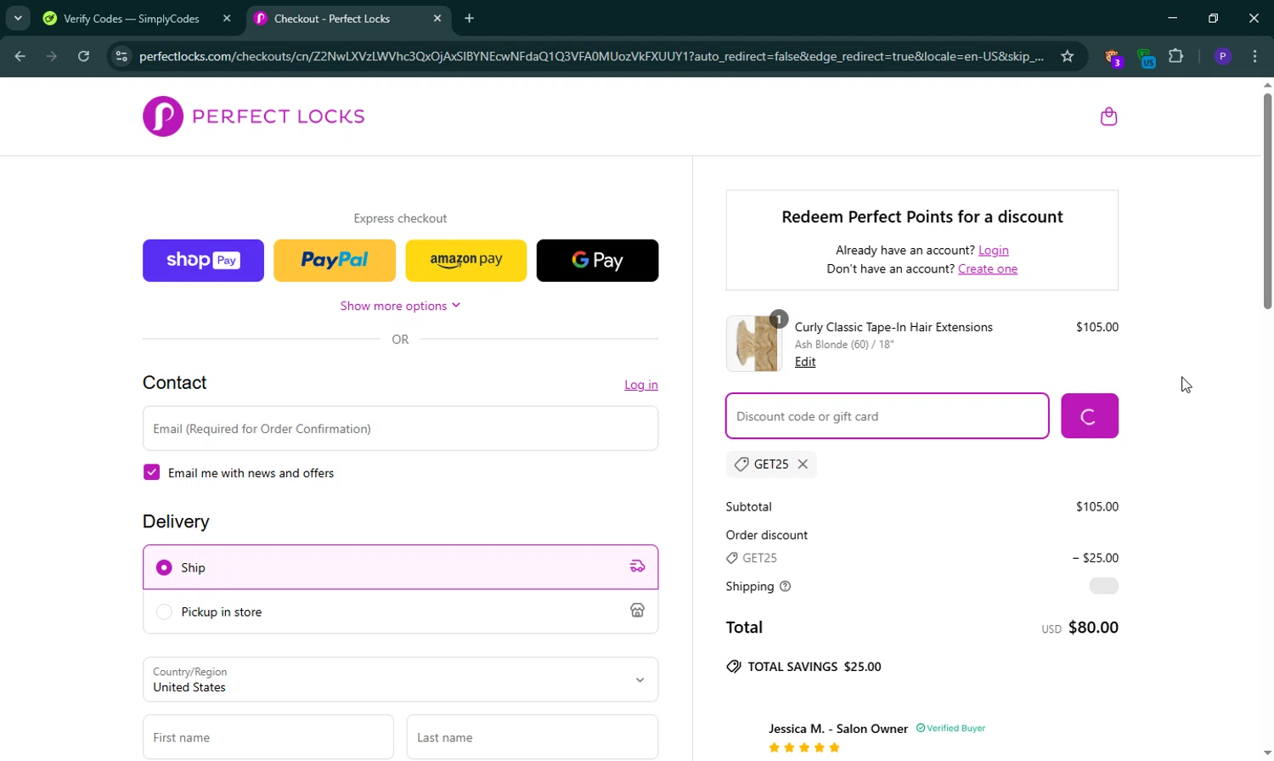Click the discount apply button with spinner

point(1090,416)
